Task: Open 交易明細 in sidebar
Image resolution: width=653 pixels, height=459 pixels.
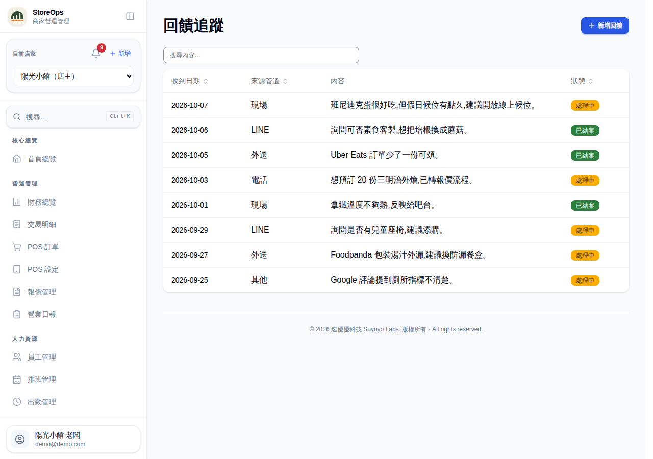Action: click(x=73, y=224)
